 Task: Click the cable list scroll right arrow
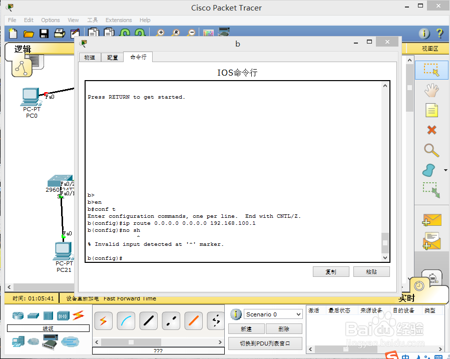tap(220, 342)
